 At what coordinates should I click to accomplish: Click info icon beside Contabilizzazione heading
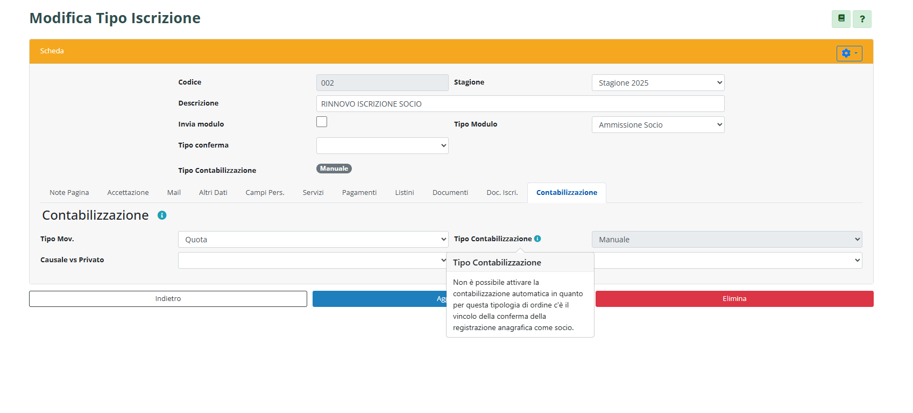pyautogui.click(x=162, y=215)
